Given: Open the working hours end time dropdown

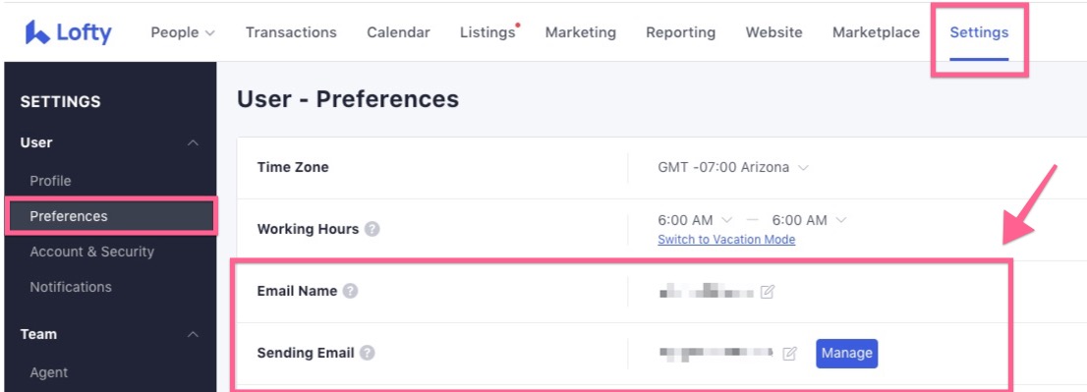Looking at the screenshot, I should 809,220.
